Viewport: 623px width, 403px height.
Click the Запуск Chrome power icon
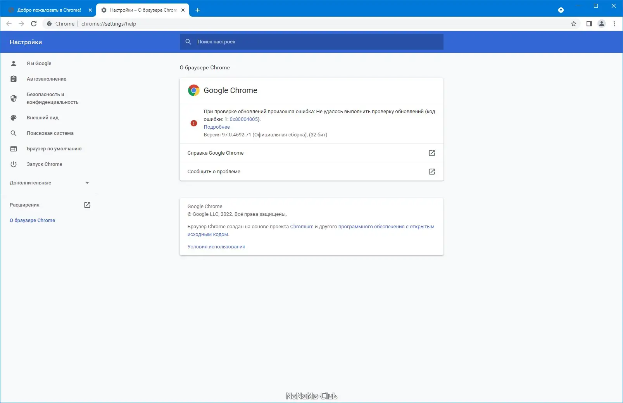[14, 164]
